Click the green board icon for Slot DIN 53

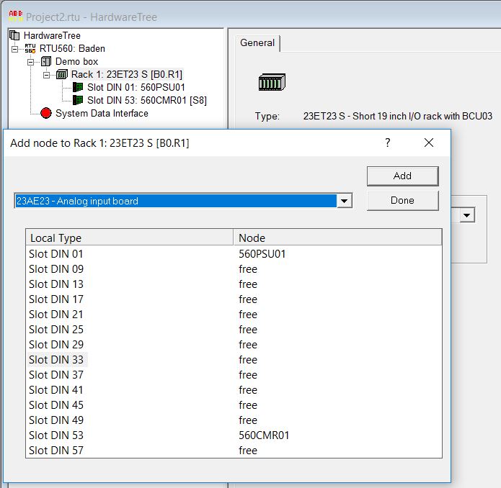78,100
